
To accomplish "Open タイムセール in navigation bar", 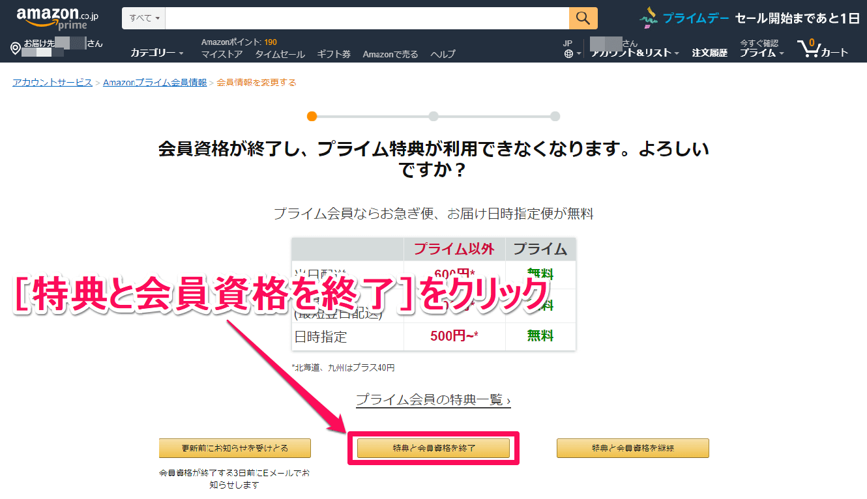I will pyautogui.click(x=280, y=54).
